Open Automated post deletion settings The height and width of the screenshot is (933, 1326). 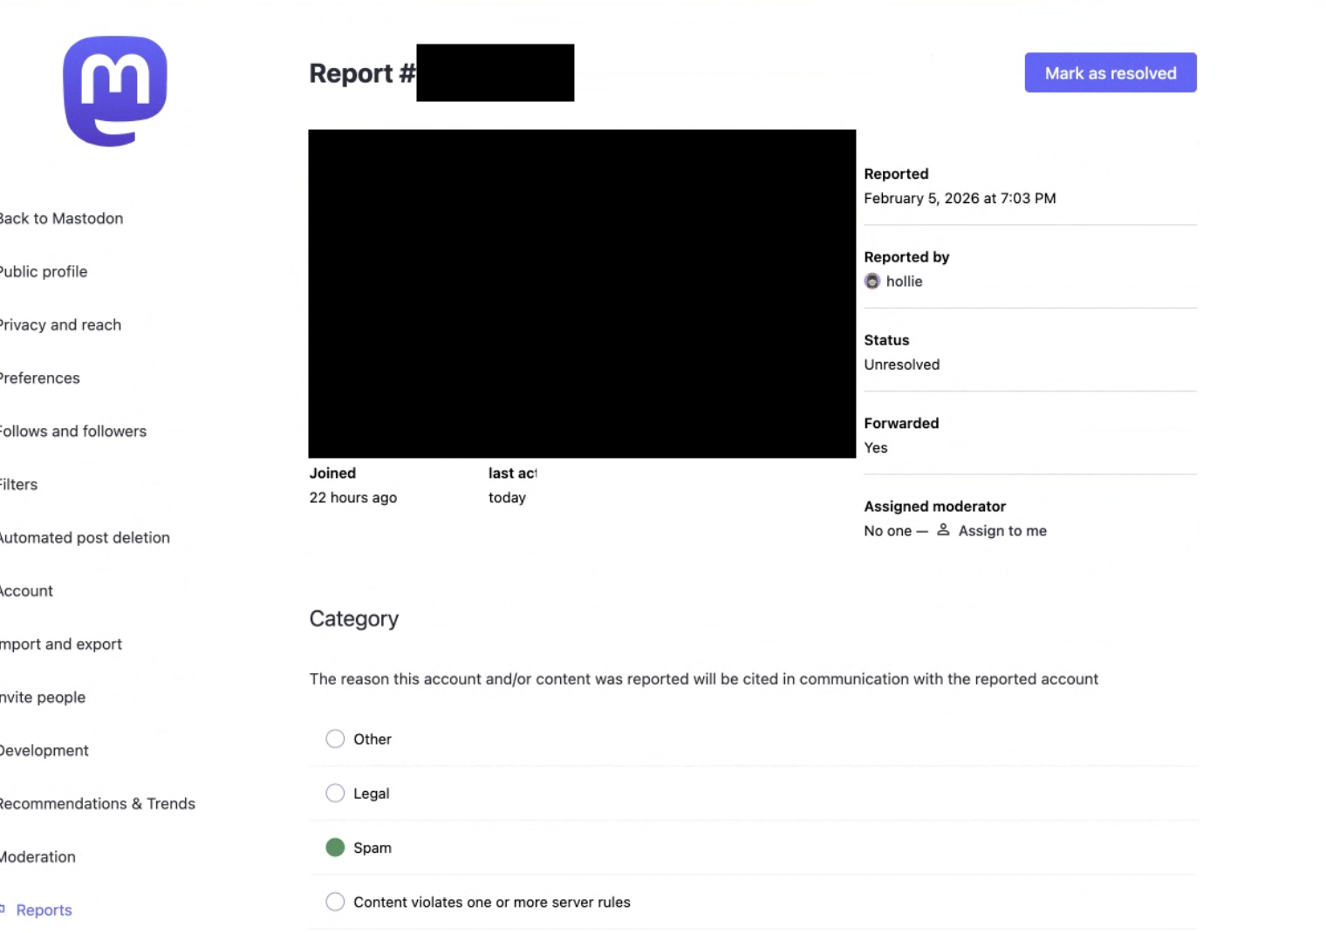[85, 538]
